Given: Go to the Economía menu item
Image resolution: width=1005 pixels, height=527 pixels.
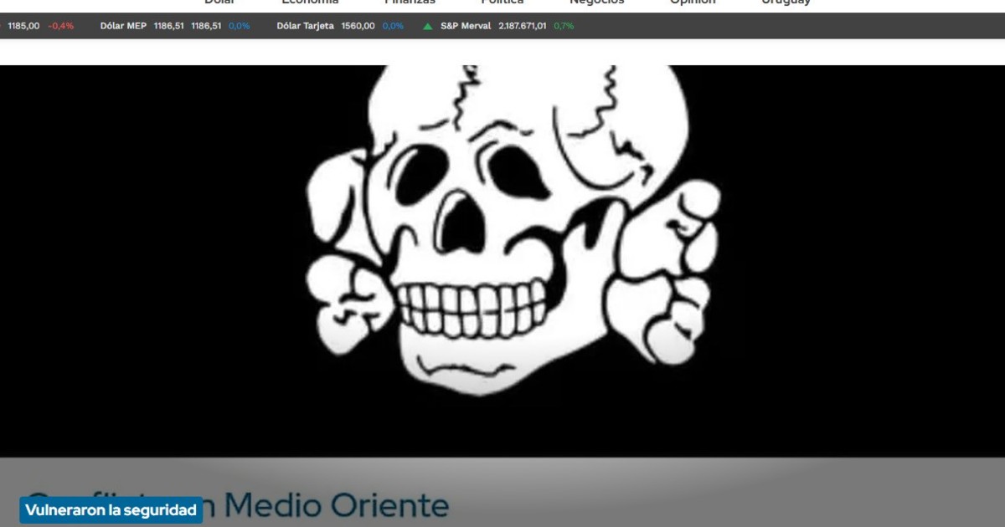Looking at the screenshot, I should pyautogui.click(x=310, y=3).
